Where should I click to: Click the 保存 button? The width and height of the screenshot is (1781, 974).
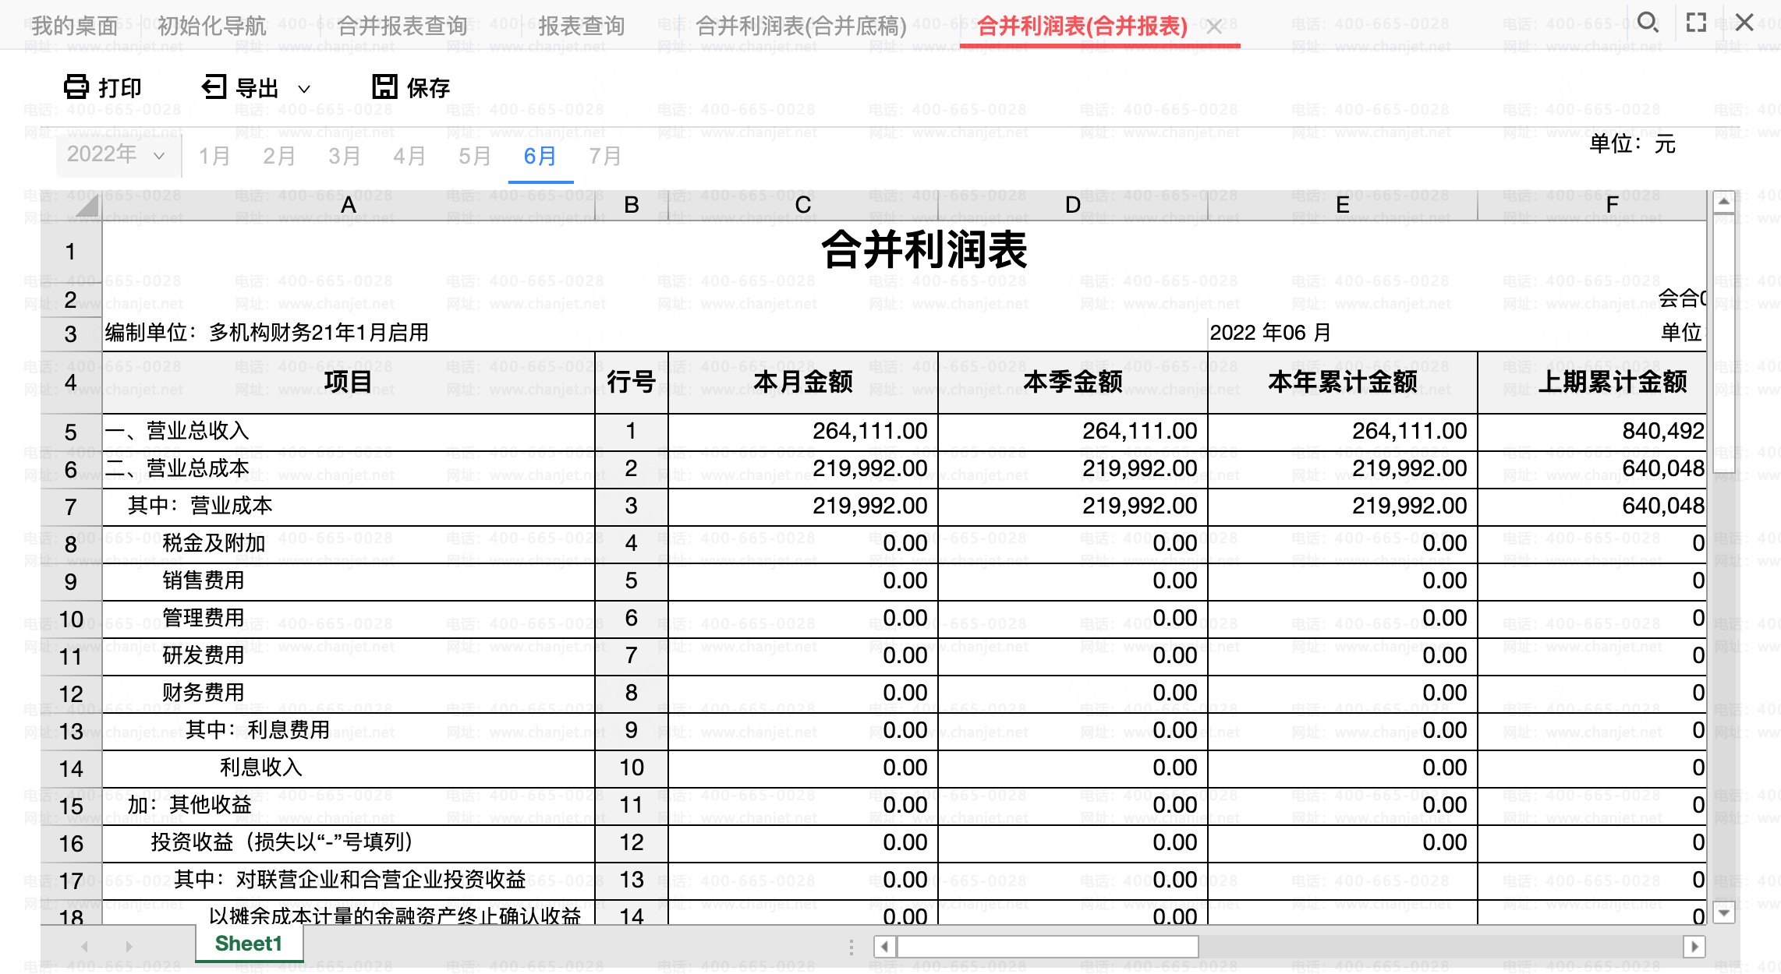tap(411, 87)
